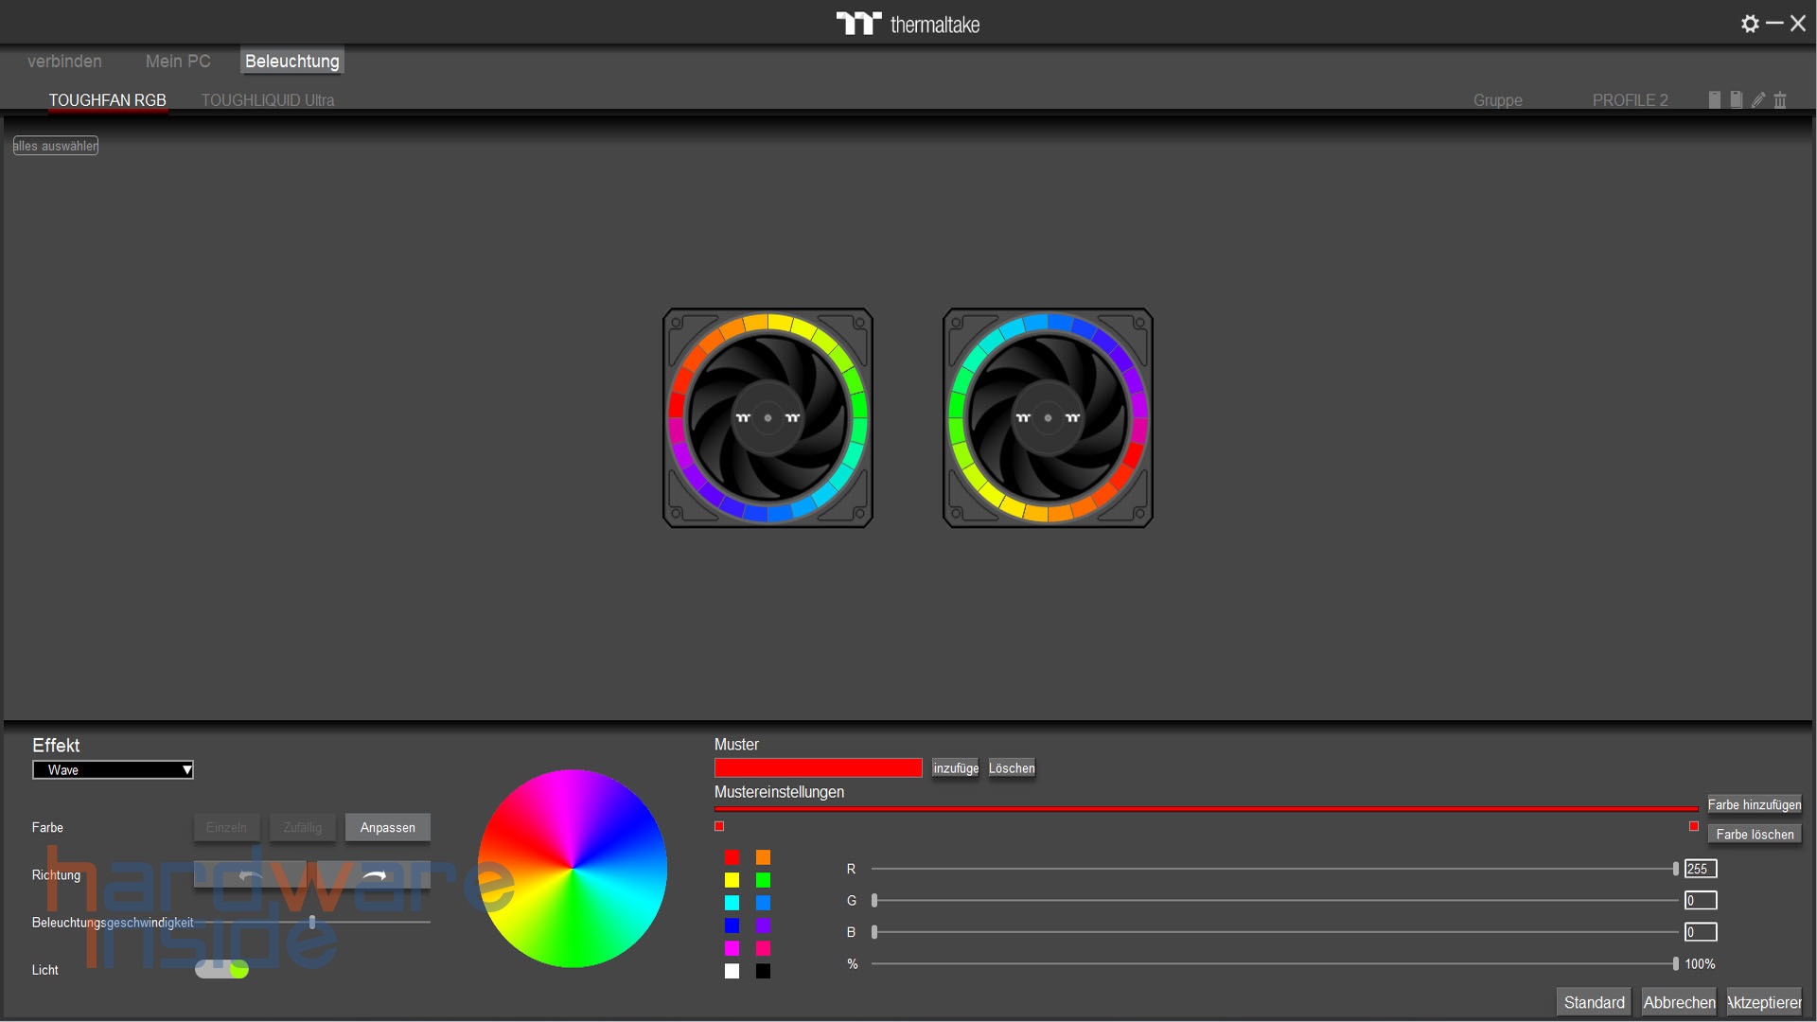
Task: Open the TOUGHLIQUID Ultra tab
Action: [268, 99]
